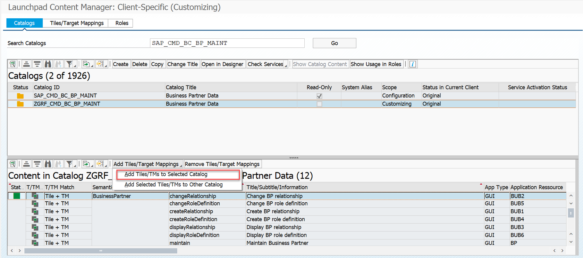Click horizontal scroll left arrow at bottom left

(12, 250)
